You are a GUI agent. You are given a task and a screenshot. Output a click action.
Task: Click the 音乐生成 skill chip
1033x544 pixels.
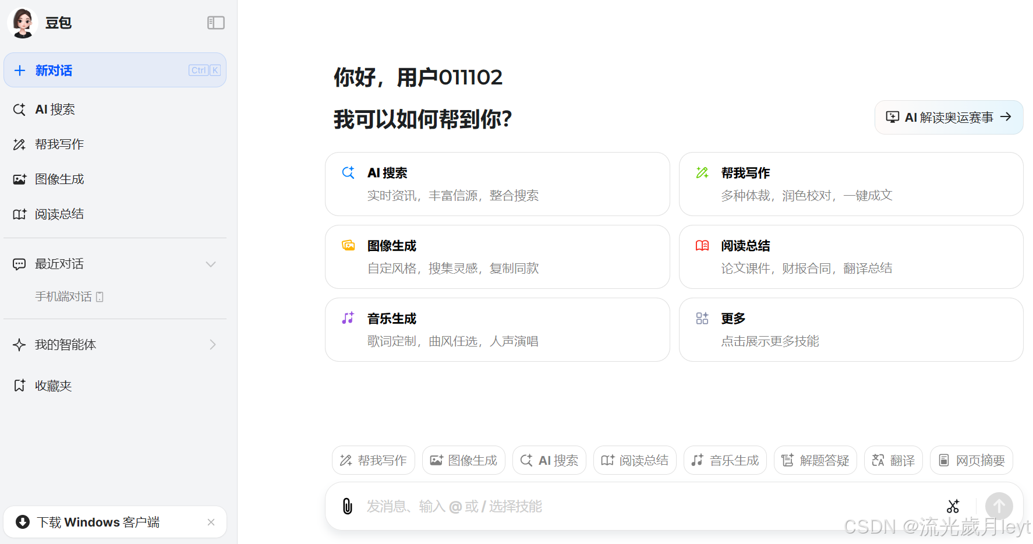tap(725, 460)
